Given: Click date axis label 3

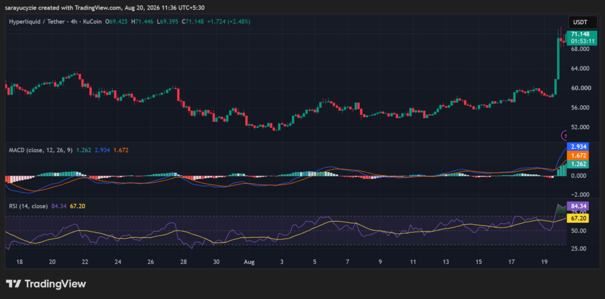Looking at the screenshot, I should (x=282, y=262).
